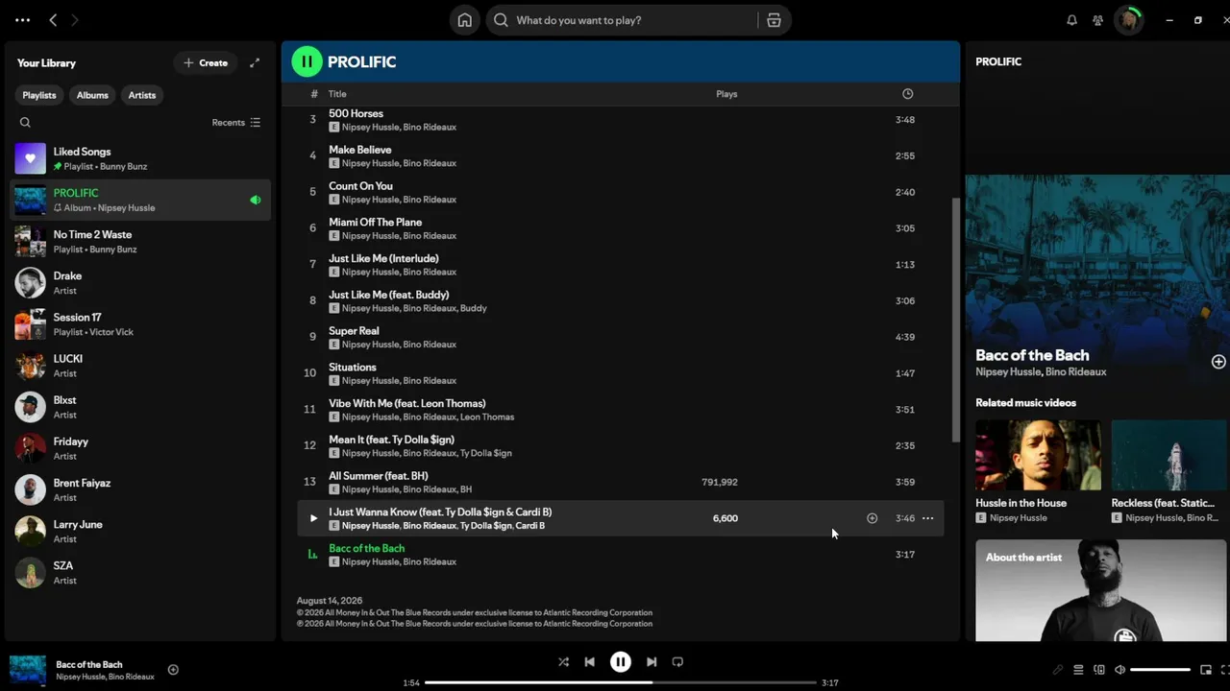The width and height of the screenshot is (1230, 691).
Task: Add current song to Liked Songs in player bar
Action: coord(173,670)
